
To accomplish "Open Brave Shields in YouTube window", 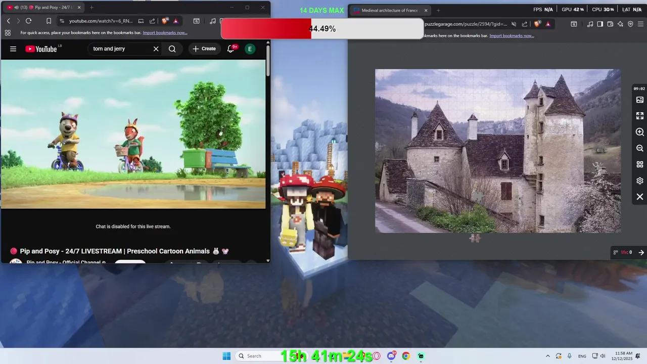I will tap(165, 21).
